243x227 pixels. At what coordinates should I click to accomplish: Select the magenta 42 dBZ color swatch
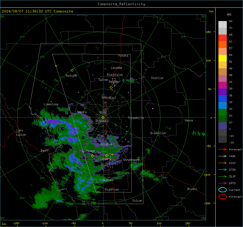click(x=222, y=85)
